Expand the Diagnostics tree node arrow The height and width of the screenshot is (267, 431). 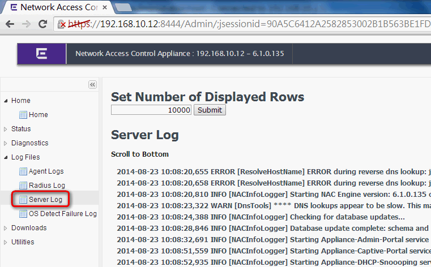6,143
